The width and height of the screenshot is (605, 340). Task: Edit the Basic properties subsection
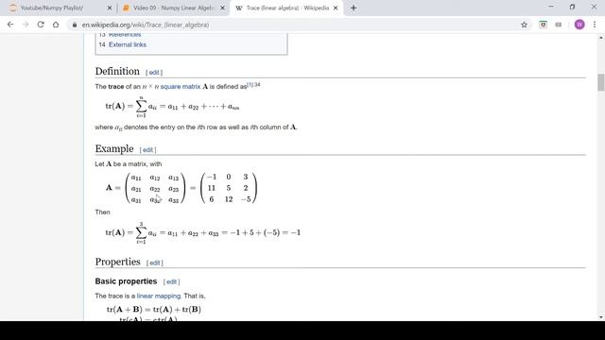click(171, 281)
